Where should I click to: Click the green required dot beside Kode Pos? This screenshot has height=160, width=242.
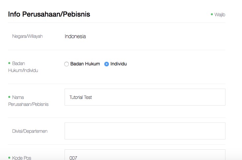[9, 157]
